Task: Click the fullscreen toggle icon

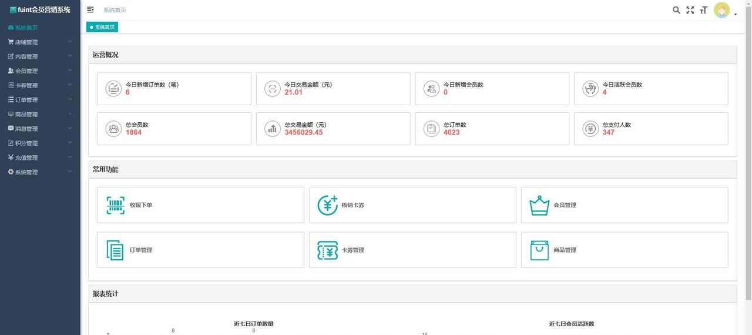Action: pos(690,10)
